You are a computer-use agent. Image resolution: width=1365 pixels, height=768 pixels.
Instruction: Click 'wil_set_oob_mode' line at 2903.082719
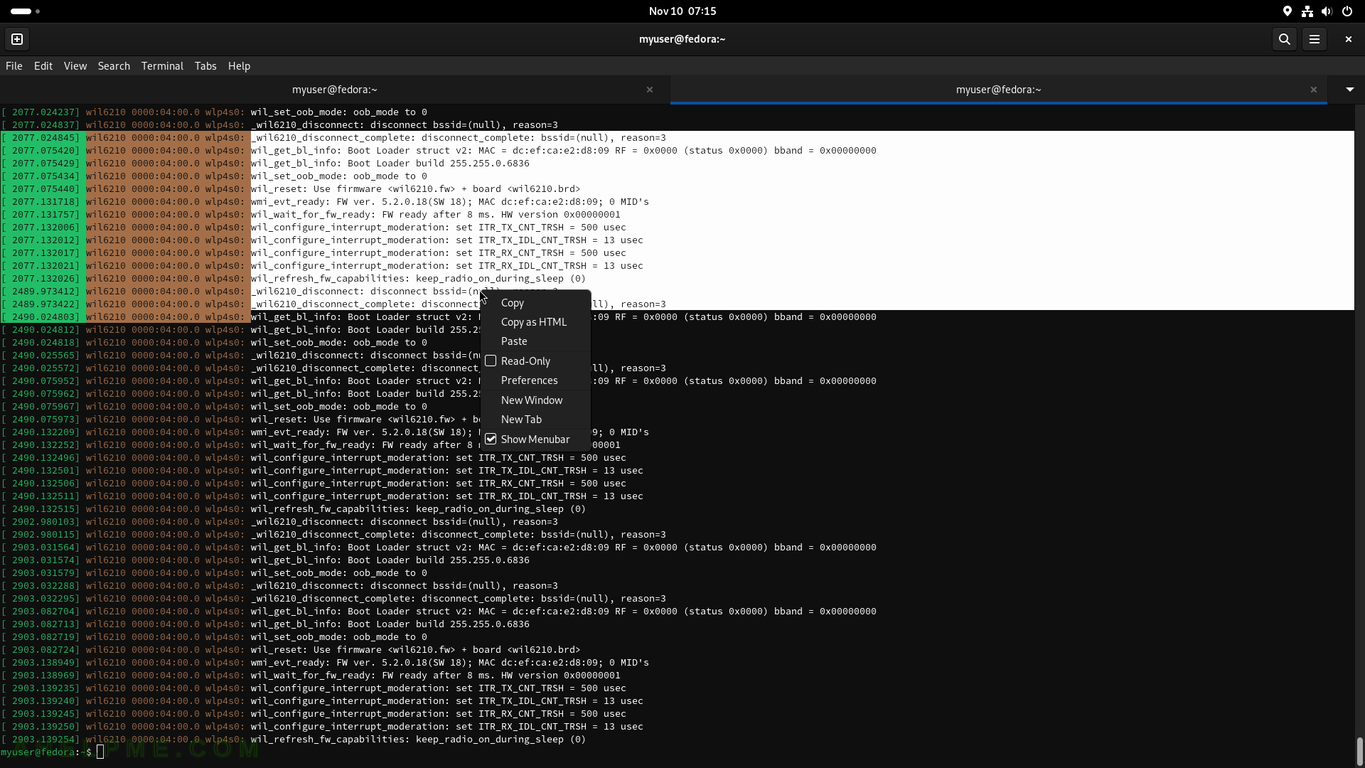(x=214, y=637)
